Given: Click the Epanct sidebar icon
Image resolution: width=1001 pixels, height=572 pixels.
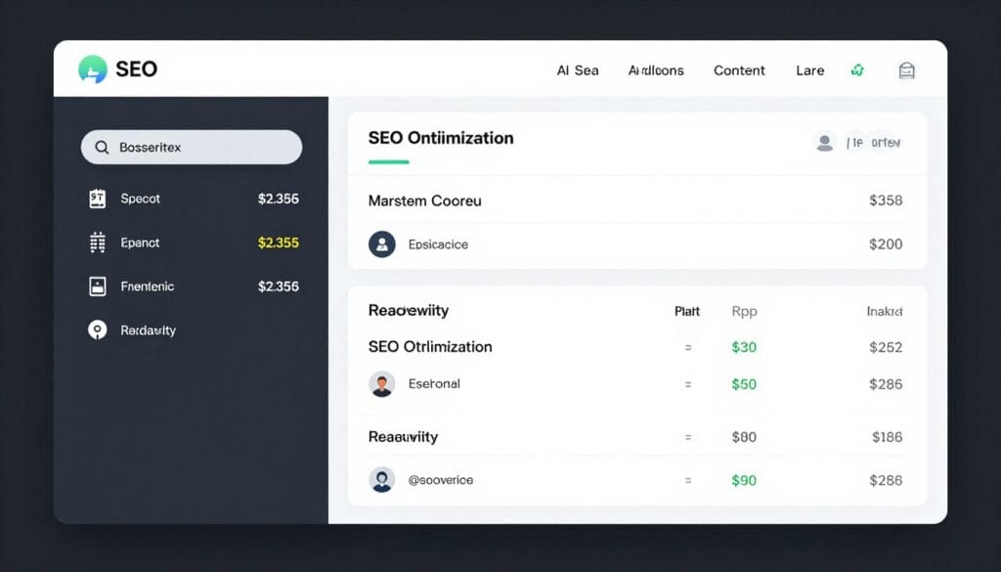Looking at the screenshot, I should point(97,242).
